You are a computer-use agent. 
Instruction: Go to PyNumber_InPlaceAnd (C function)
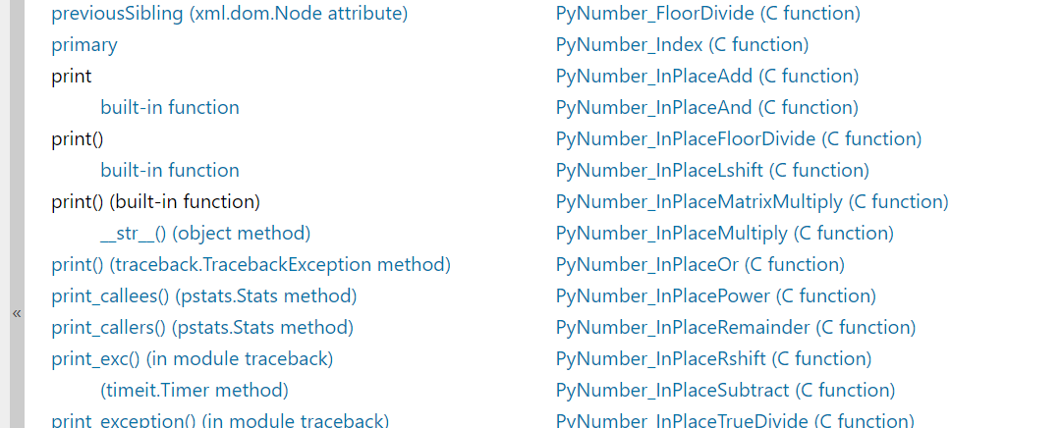click(x=706, y=108)
